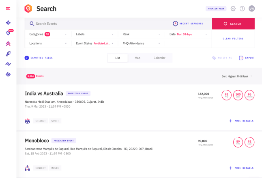Open the hamburger menu in sidebar
262x178 pixels.
(8, 9)
